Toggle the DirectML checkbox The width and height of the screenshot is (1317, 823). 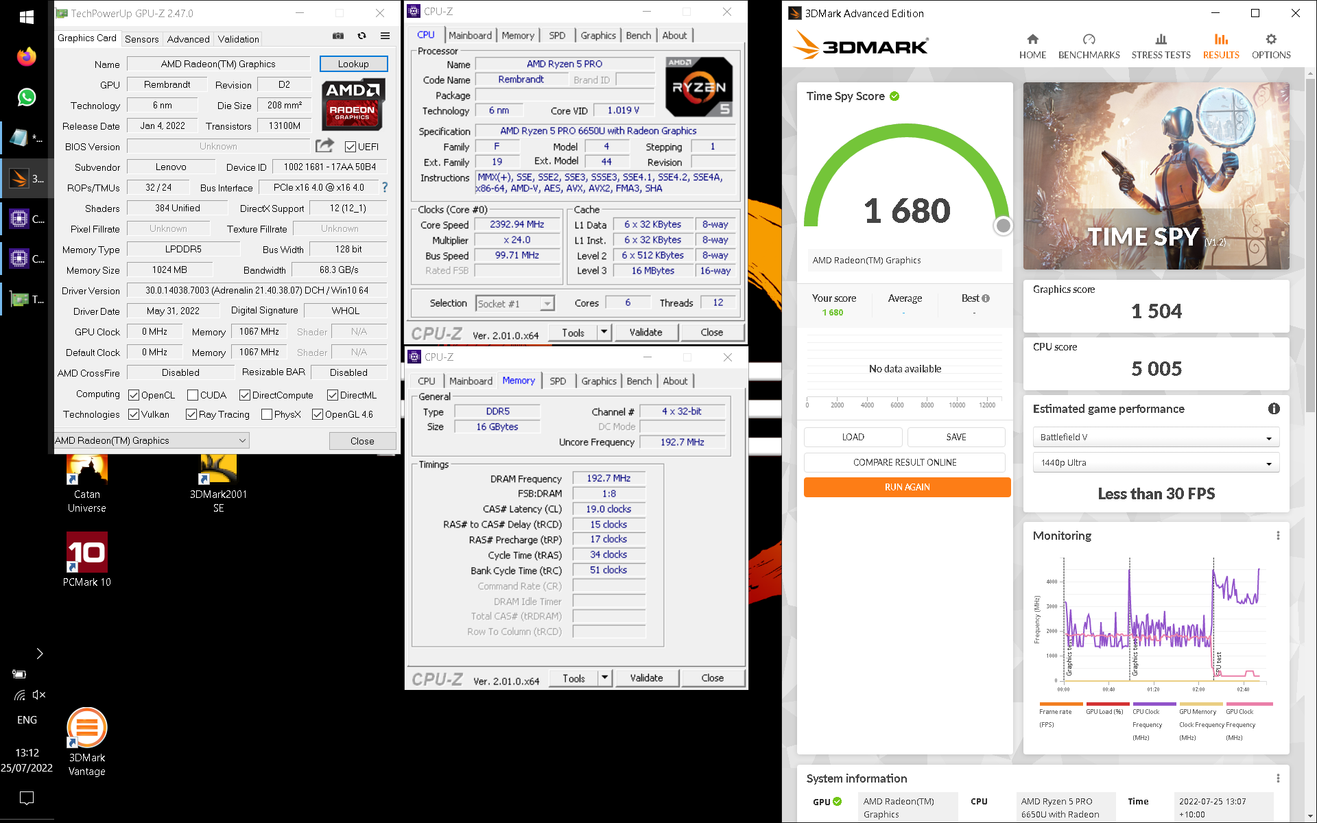pyautogui.click(x=333, y=395)
